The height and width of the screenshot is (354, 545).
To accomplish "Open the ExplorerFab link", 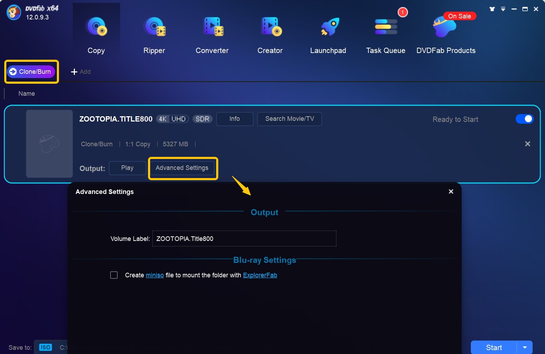I will tap(260, 275).
